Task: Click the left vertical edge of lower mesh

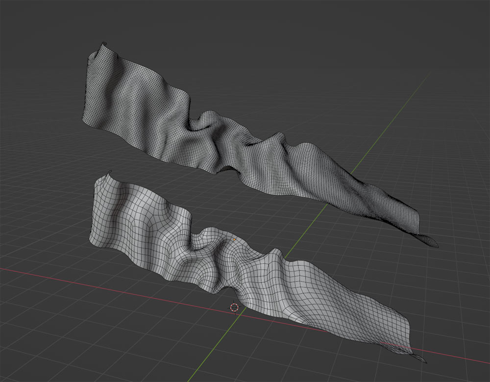Action: [92, 215]
